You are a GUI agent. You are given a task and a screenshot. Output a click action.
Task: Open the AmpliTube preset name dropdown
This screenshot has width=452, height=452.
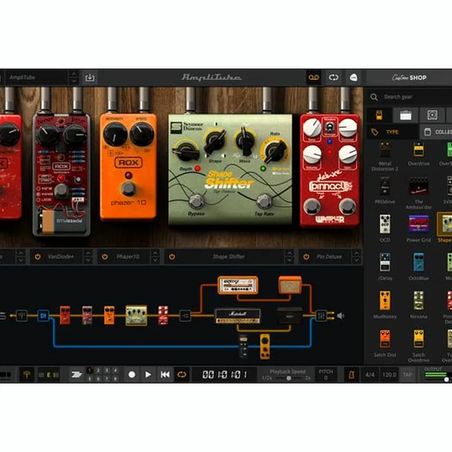pyautogui.click(x=36, y=78)
